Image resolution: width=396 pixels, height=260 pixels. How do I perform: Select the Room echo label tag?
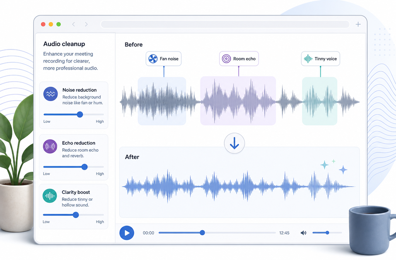(239, 59)
